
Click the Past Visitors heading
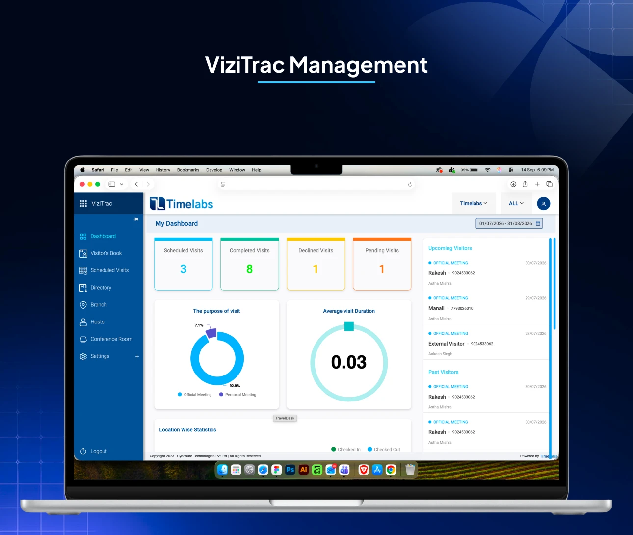(444, 372)
